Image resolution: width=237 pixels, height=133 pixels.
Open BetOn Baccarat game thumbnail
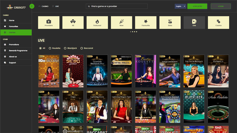click(x=97, y=129)
